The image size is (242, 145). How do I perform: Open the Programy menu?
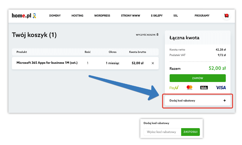click(x=202, y=16)
